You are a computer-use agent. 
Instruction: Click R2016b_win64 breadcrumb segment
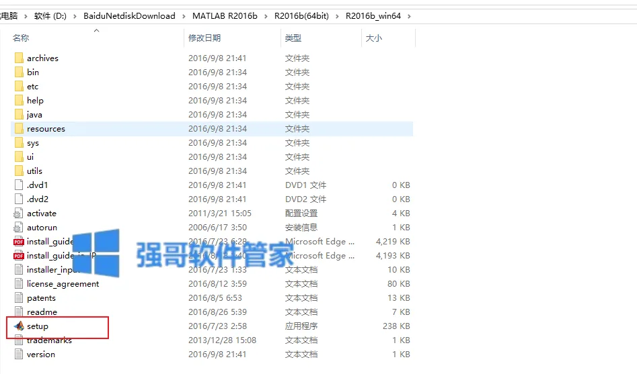[373, 16]
